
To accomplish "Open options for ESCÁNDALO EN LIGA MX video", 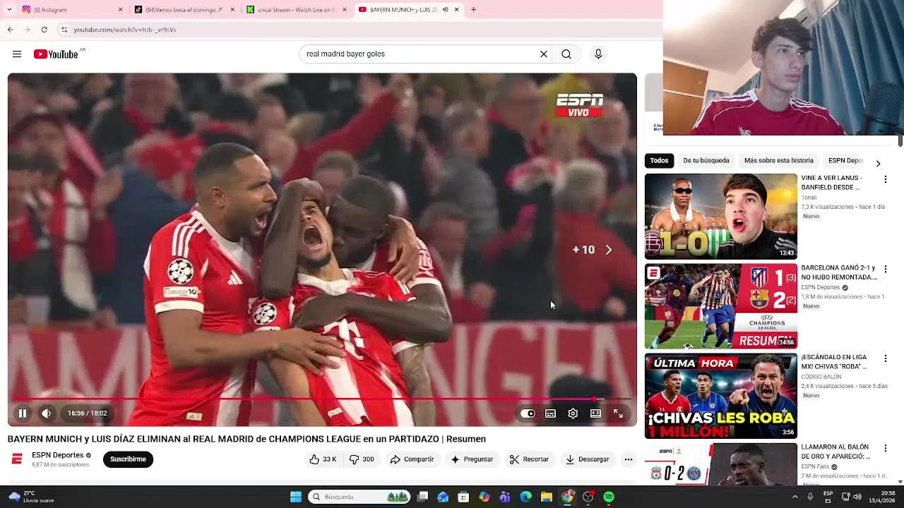I will point(885,358).
